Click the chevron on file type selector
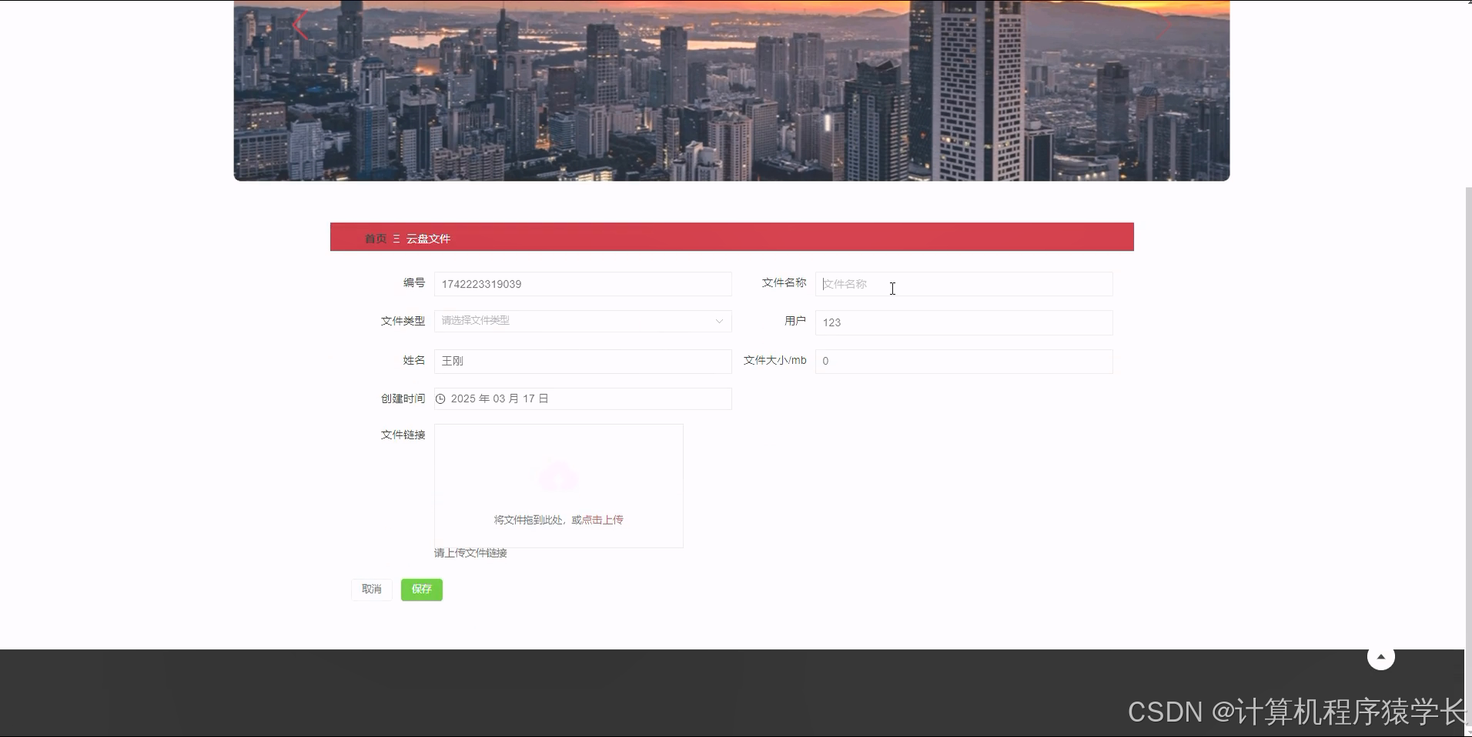The height and width of the screenshot is (737, 1472). (x=718, y=321)
